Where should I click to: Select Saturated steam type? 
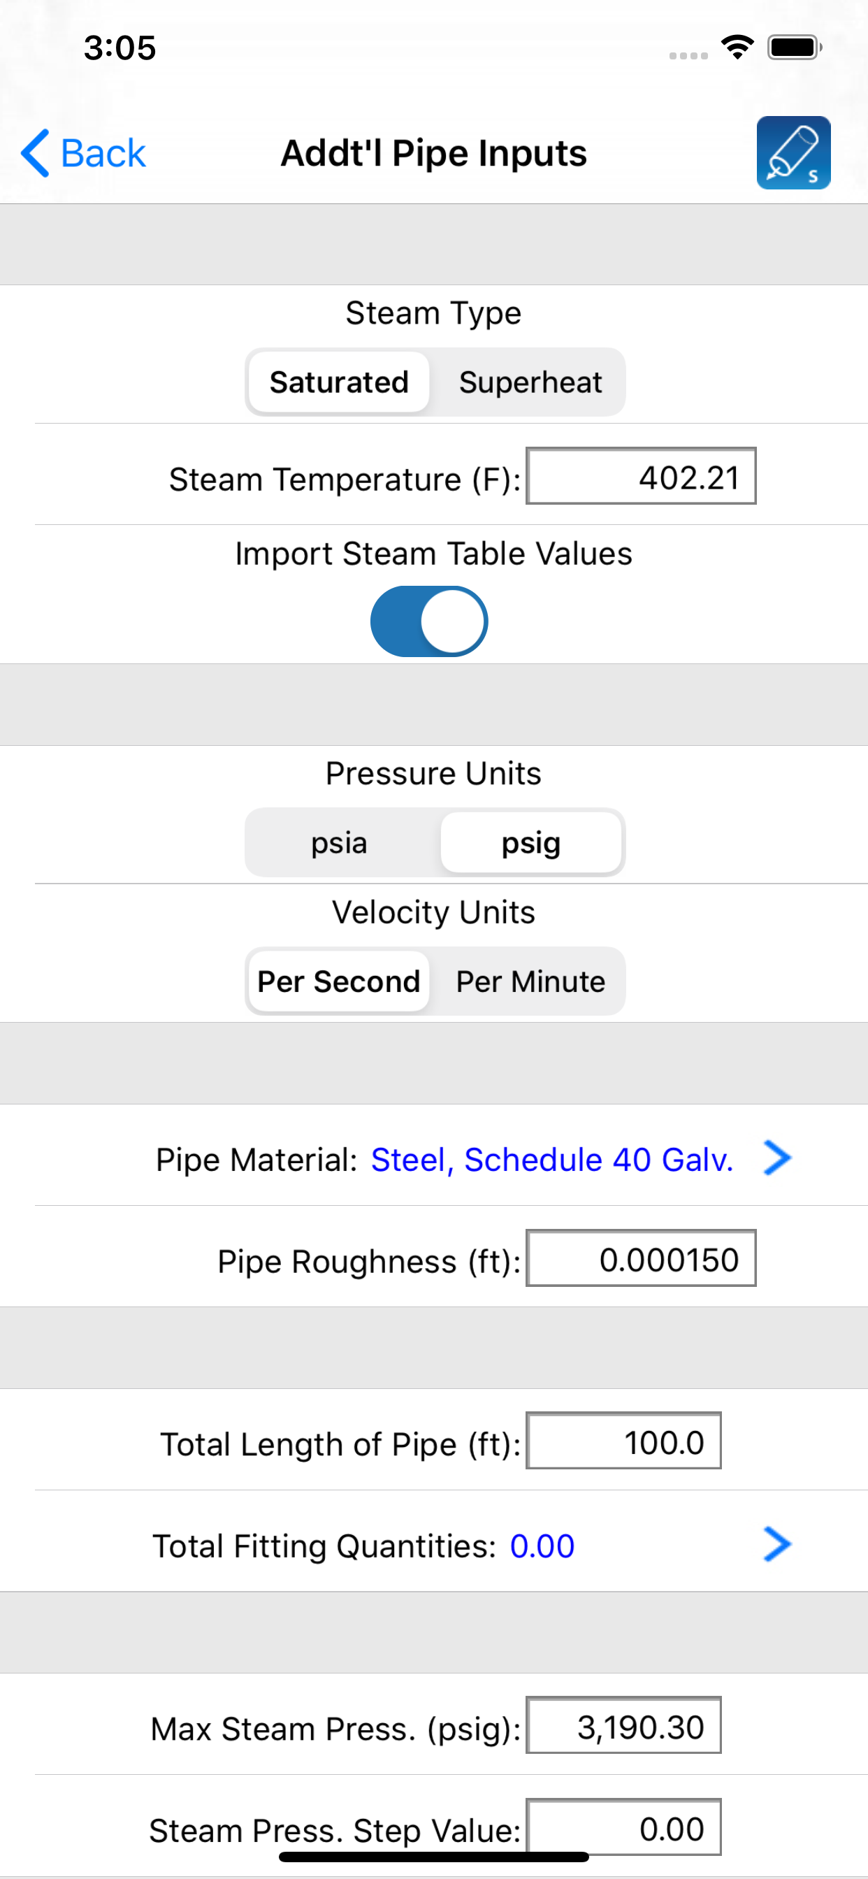click(338, 382)
